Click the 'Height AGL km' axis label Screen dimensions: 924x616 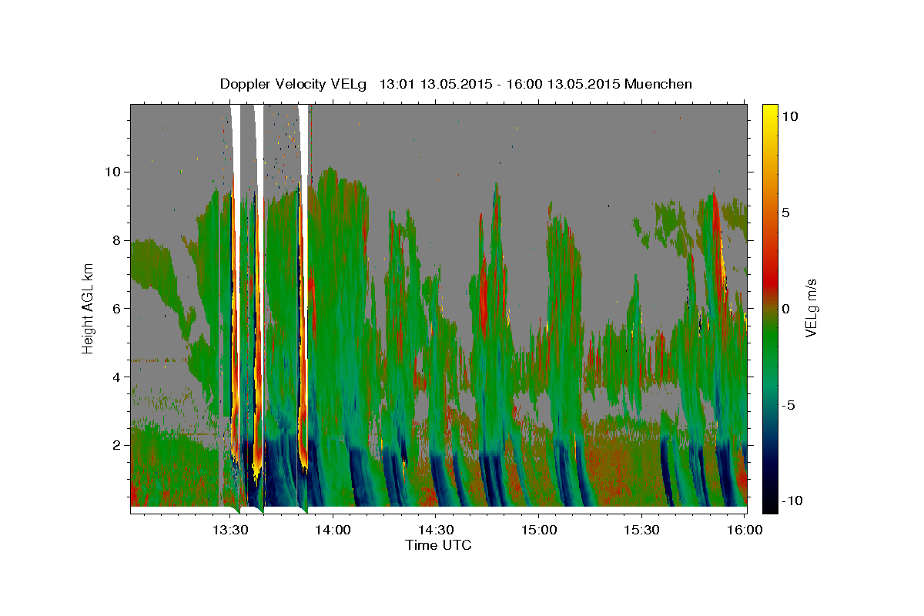(88, 308)
